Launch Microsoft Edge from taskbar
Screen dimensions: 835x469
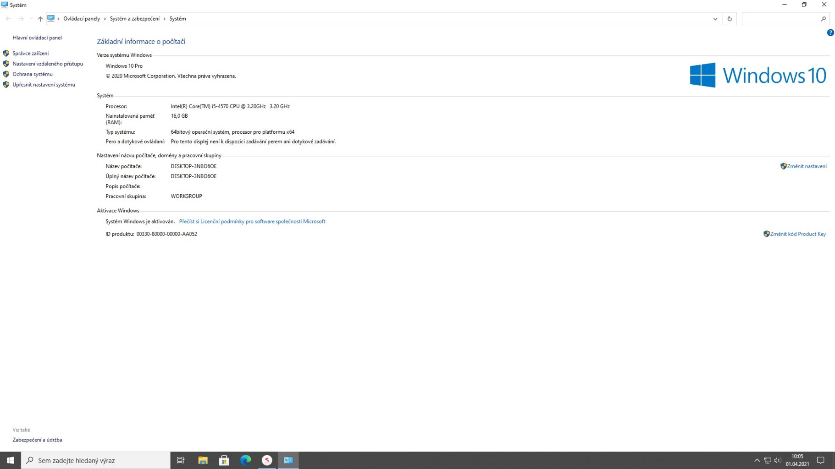[246, 460]
